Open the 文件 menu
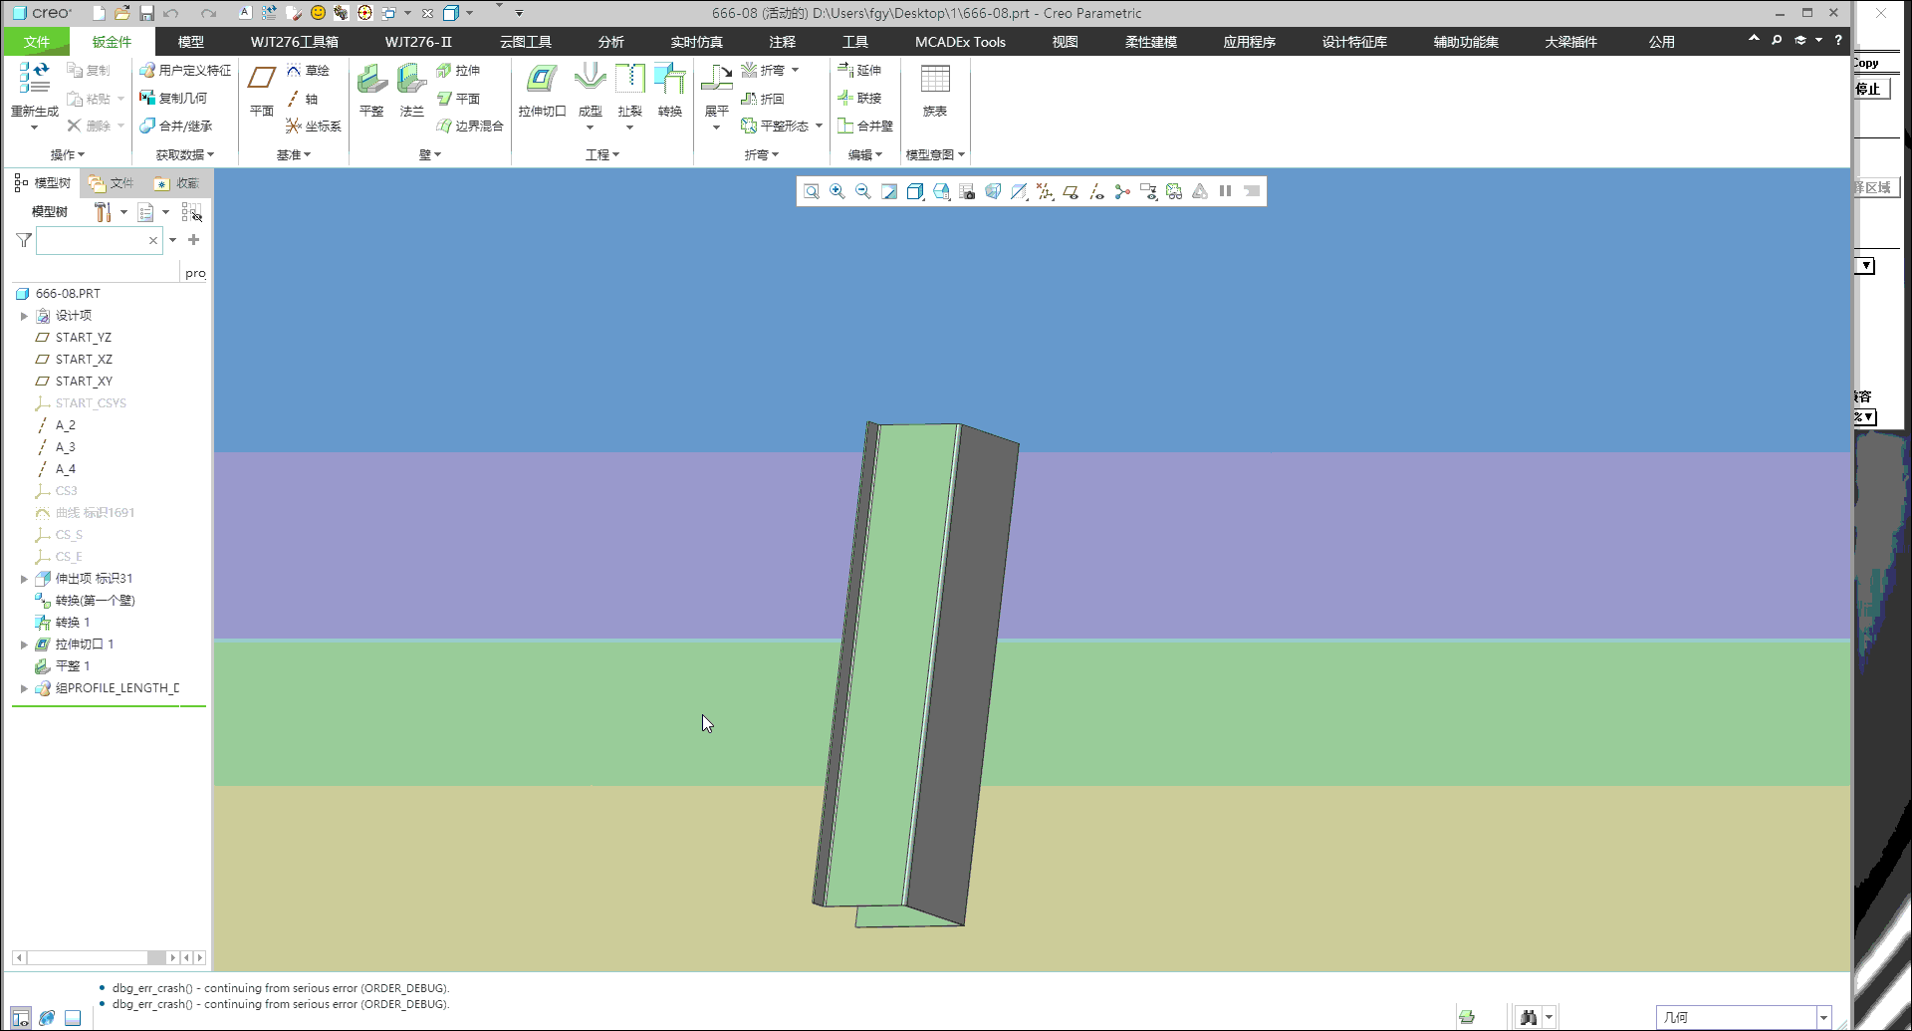The width and height of the screenshot is (1912, 1031). tap(37, 42)
